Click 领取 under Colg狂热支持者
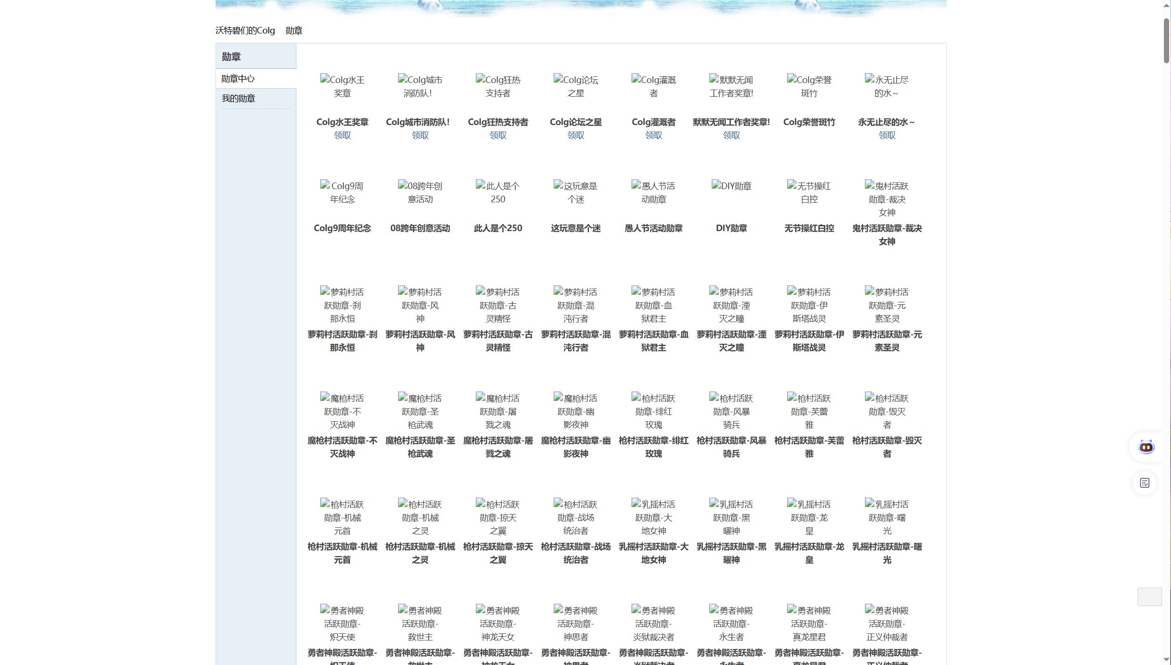1171x665 pixels. point(498,135)
